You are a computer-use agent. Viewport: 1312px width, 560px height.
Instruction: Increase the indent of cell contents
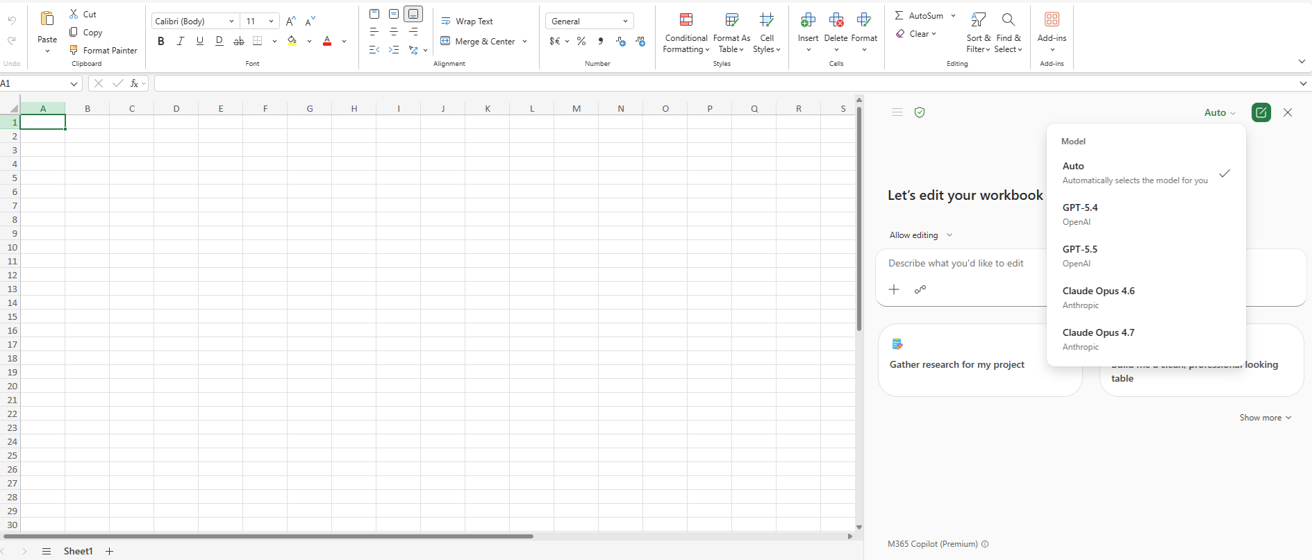pyautogui.click(x=394, y=50)
